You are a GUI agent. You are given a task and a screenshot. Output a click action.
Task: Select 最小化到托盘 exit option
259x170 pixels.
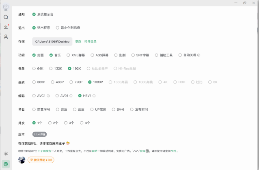point(58,28)
